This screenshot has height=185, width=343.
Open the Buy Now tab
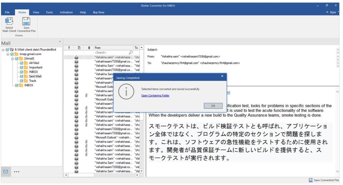pyautogui.click(x=99, y=12)
